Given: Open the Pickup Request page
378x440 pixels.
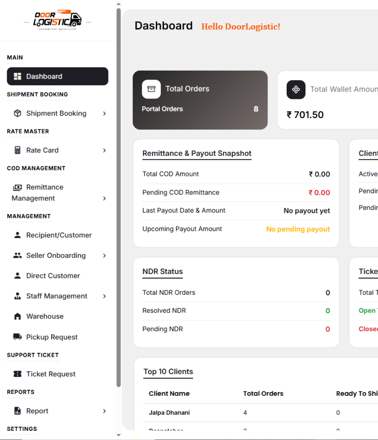Looking at the screenshot, I should [x=57, y=337].
